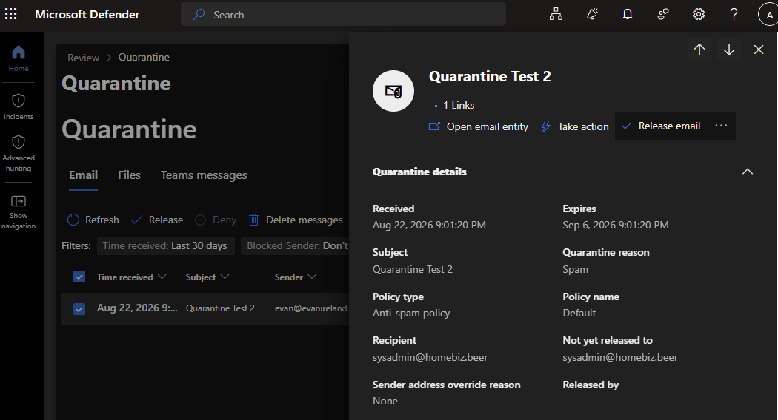Image resolution: width=778 pixels, height=420 pixels.
Task: Click the 1 Links text
Action: pos(459,106)
